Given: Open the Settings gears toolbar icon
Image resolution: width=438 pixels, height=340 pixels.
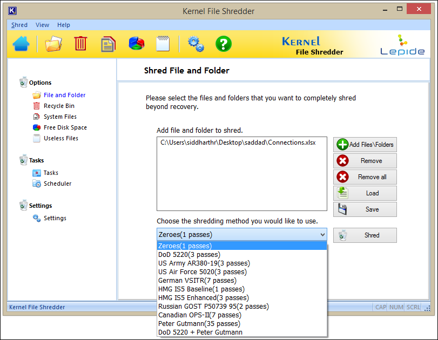Looking at the screenshot, I should (x=196, y=44).
